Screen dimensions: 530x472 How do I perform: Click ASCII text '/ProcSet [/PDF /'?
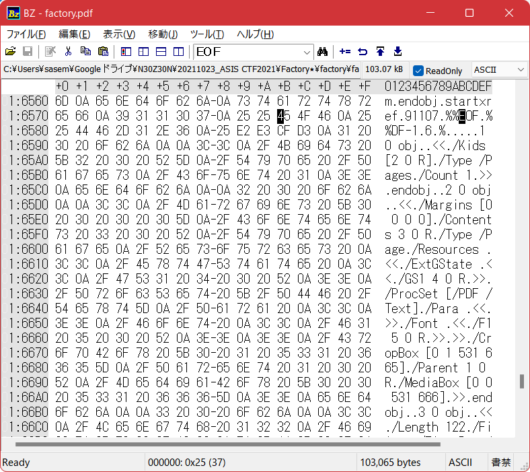tap(438, 294)
